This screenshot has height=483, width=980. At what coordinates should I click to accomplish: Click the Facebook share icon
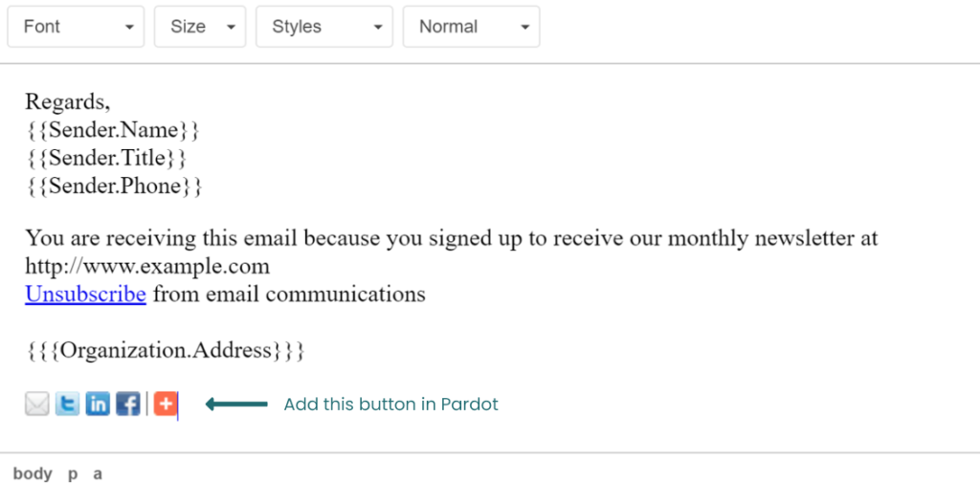pos(128,405)
